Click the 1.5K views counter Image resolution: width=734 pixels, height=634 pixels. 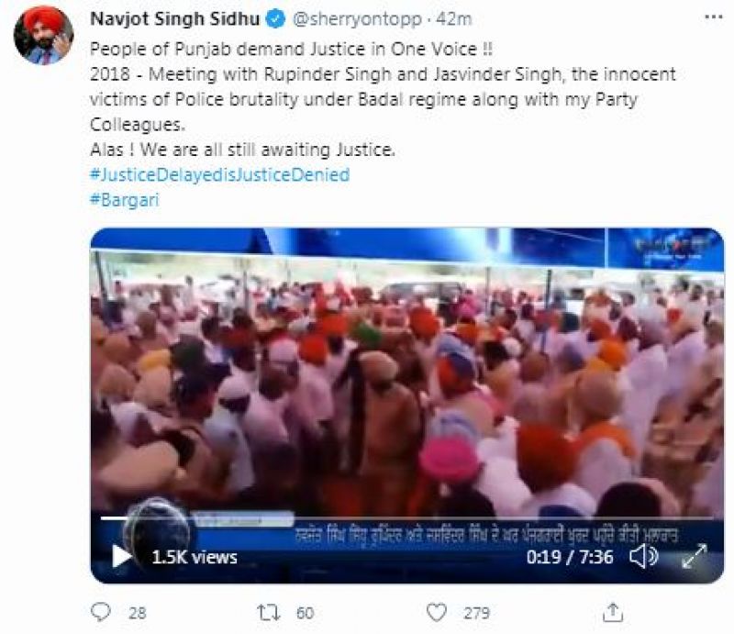click(x=195, y=556)
